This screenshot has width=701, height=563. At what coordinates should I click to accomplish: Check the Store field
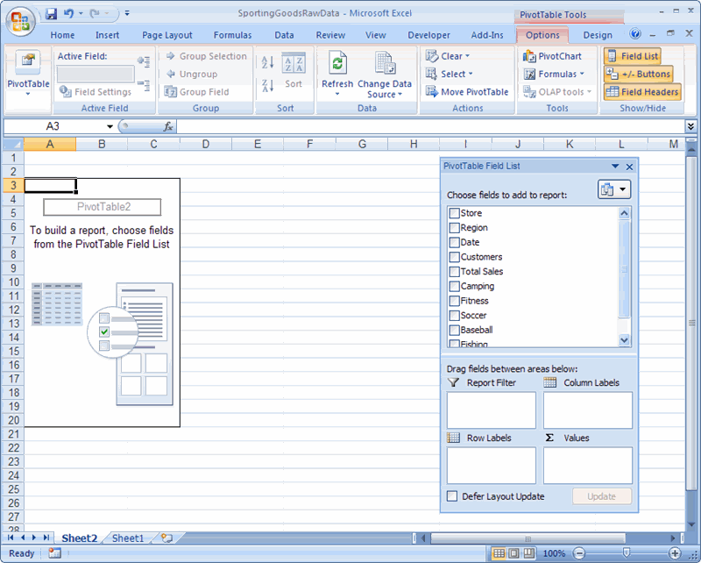click(454, 213)
